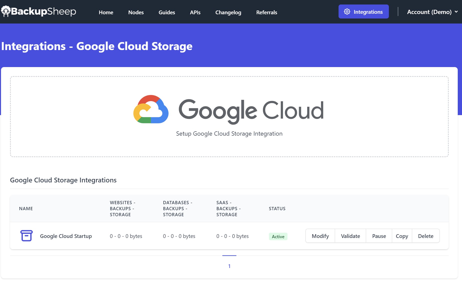462x281 pixels.
Task: Click the Google Cloud Startup name
Action: (66, 236)
